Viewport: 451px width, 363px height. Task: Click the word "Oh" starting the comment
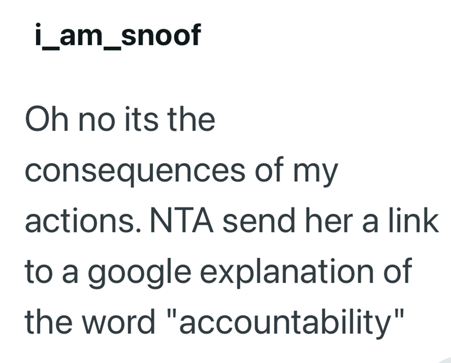[x=47, y=119]
